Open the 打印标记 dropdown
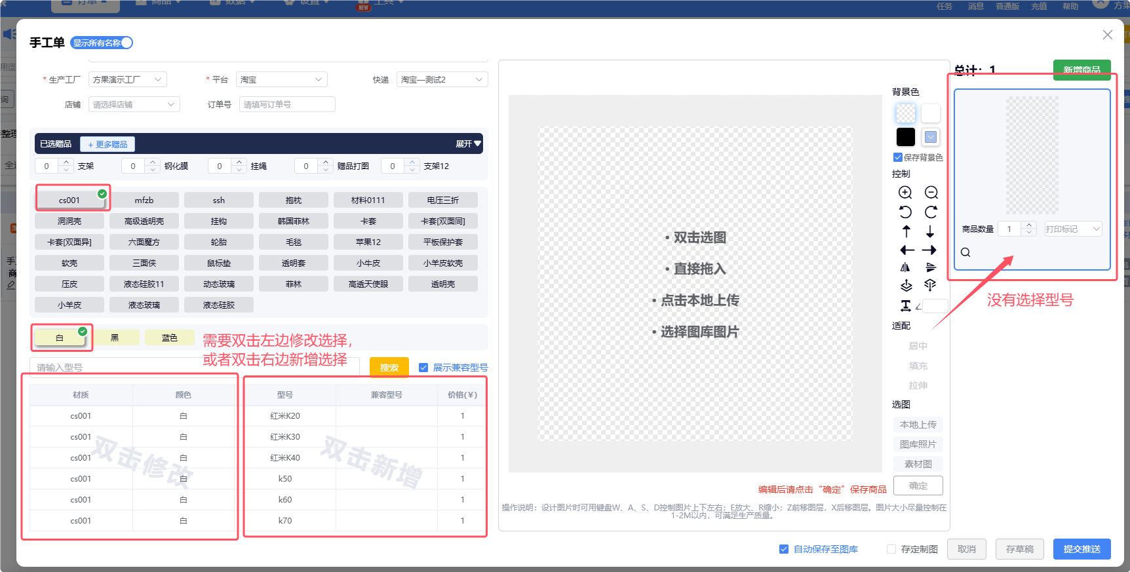 point(1073,229)
